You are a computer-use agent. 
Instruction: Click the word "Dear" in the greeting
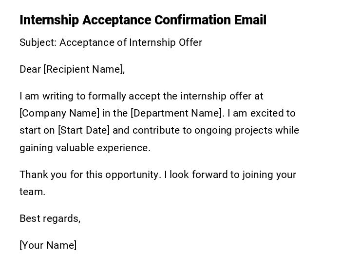(x=30, y=69)
